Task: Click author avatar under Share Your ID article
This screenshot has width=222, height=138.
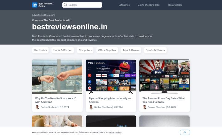Action: pyautogui.click(x=37, y=107)
